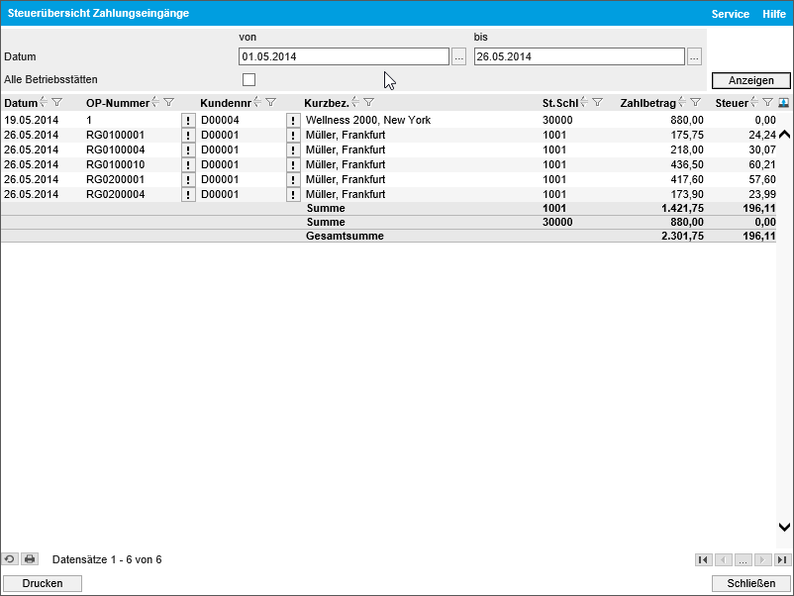Click the export icon in the table header corner
The image size is (794, 596).
click(x=784, y=103)
